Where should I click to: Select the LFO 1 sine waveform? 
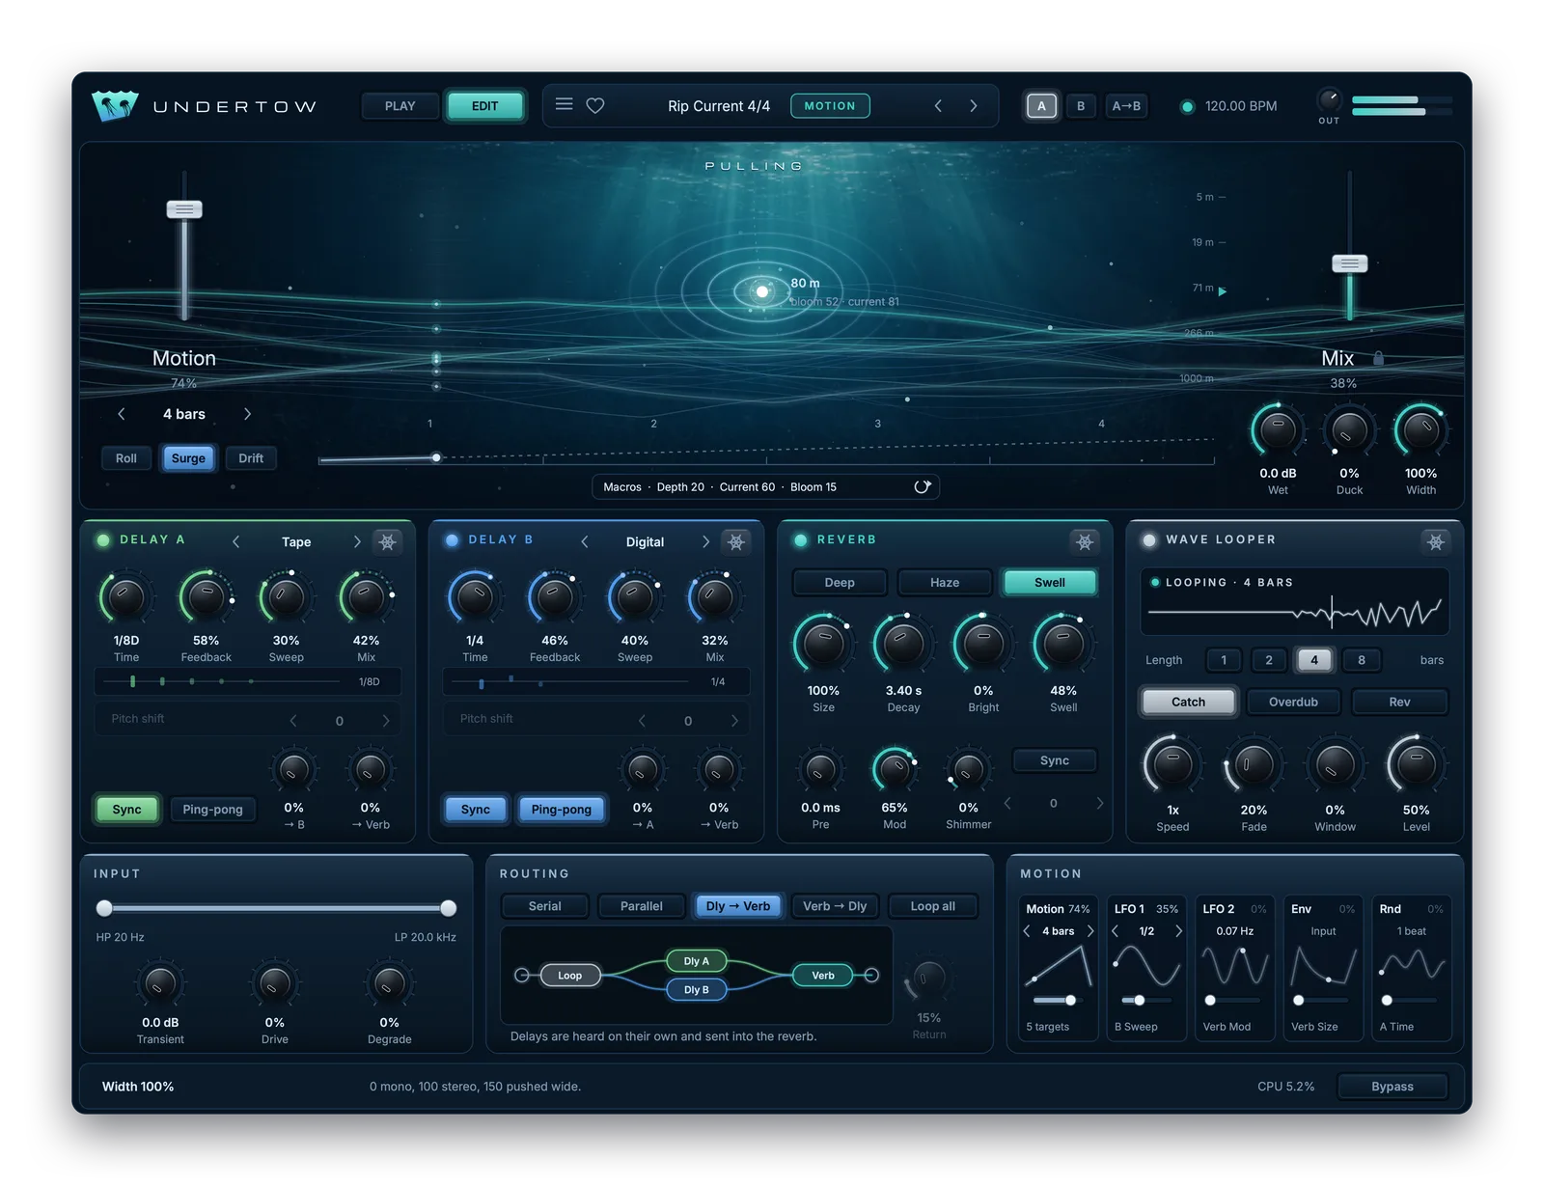1146,965
